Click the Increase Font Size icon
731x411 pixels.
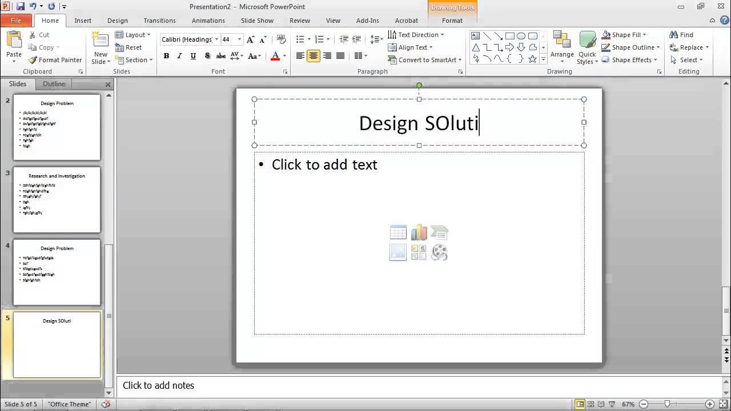(250, 39)
